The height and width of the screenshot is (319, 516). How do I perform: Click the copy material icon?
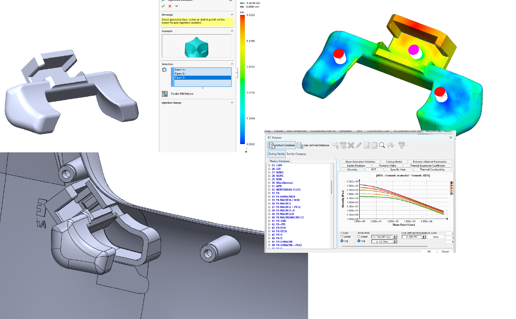click(367, 145)
